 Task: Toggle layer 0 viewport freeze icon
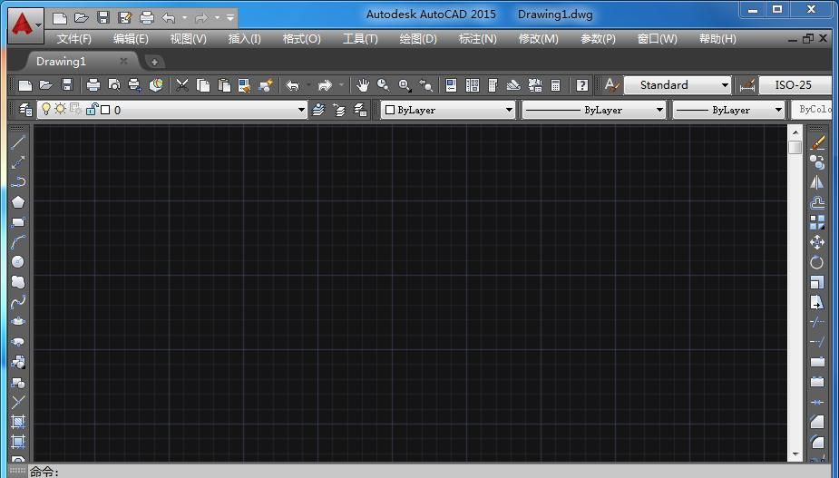click(x=75, y=109)
